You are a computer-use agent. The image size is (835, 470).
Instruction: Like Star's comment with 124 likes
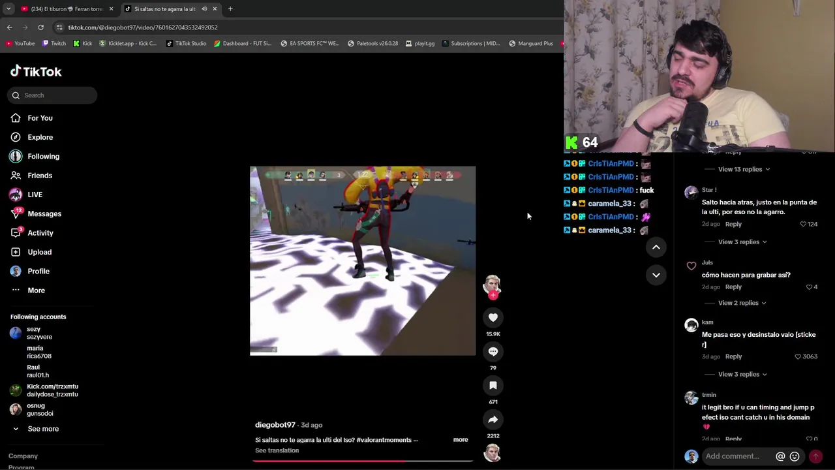(x=803, y=225)
